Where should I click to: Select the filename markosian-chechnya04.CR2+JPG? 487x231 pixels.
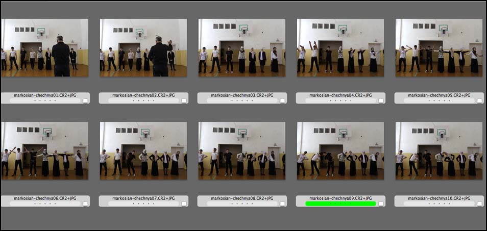click(x=340, y=95)
